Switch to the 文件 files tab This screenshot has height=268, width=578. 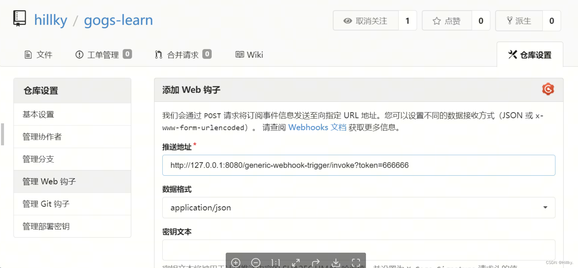38,55
